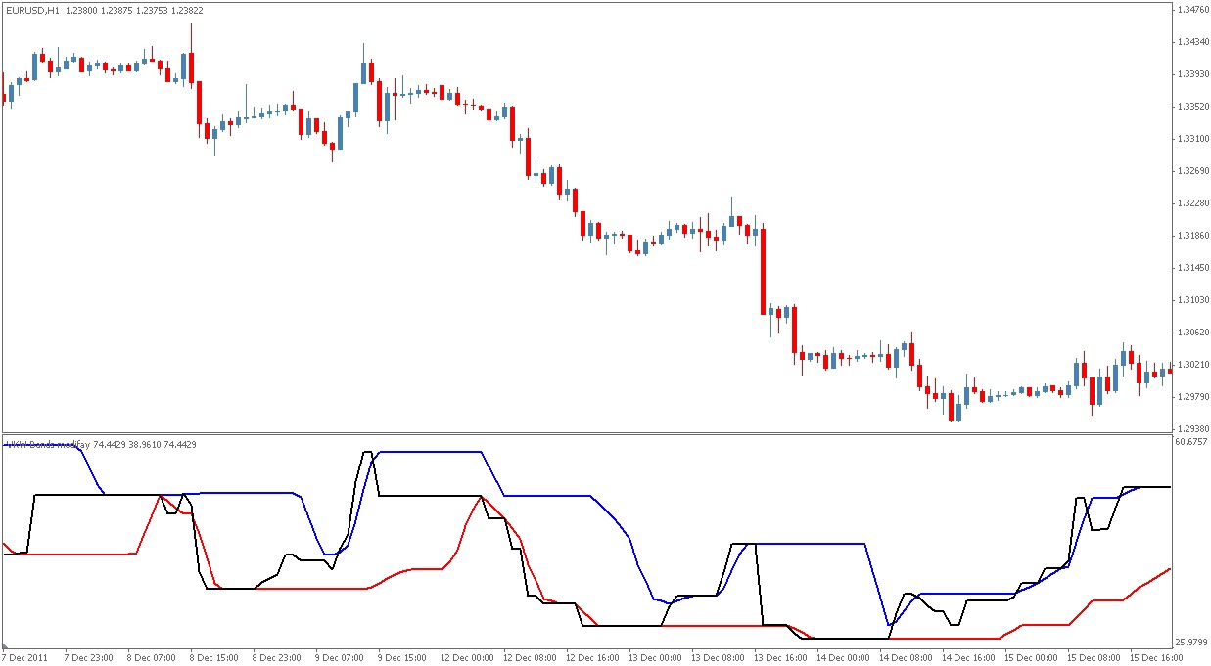This screenshot has width=1211, height=666.
Task: Click the '8 Dec 23:00' time label
Action: click(275, 657)
